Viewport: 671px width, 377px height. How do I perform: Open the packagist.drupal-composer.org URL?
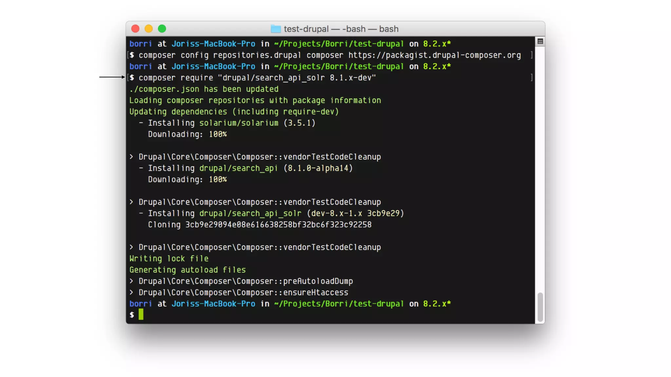click(434, 55)
